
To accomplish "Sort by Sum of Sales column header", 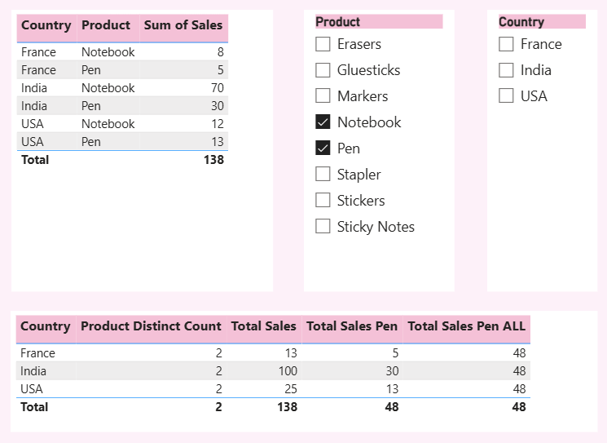I will pyautogui.click(x=183, y=25).
